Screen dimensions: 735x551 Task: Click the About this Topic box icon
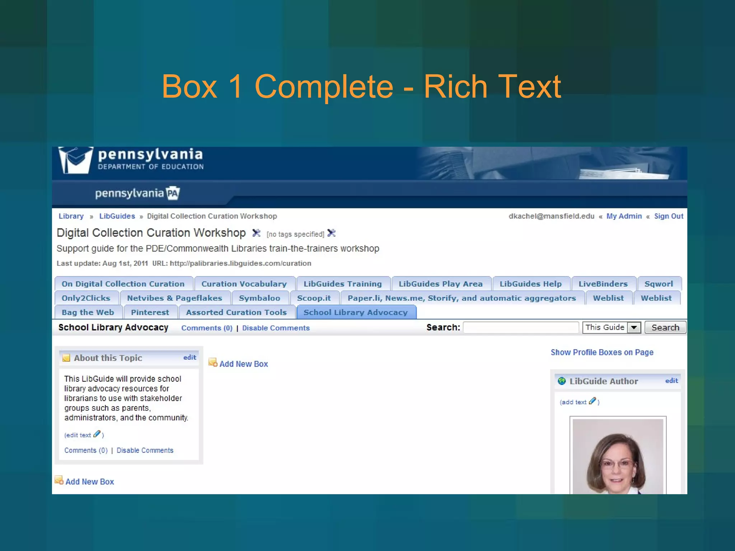66,358
